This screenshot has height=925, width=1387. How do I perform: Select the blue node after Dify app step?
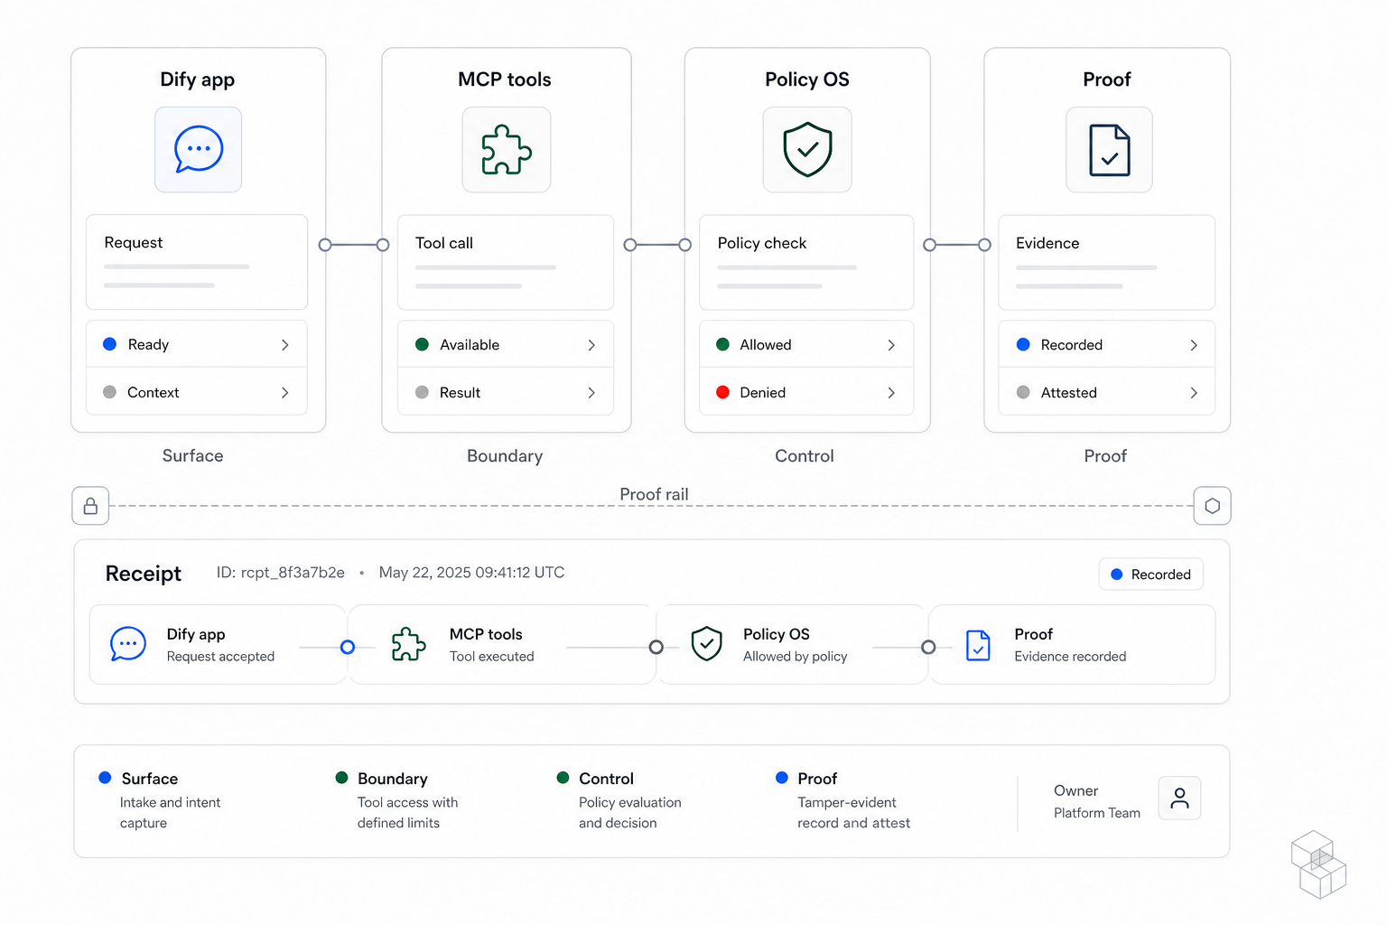(348, 647)
